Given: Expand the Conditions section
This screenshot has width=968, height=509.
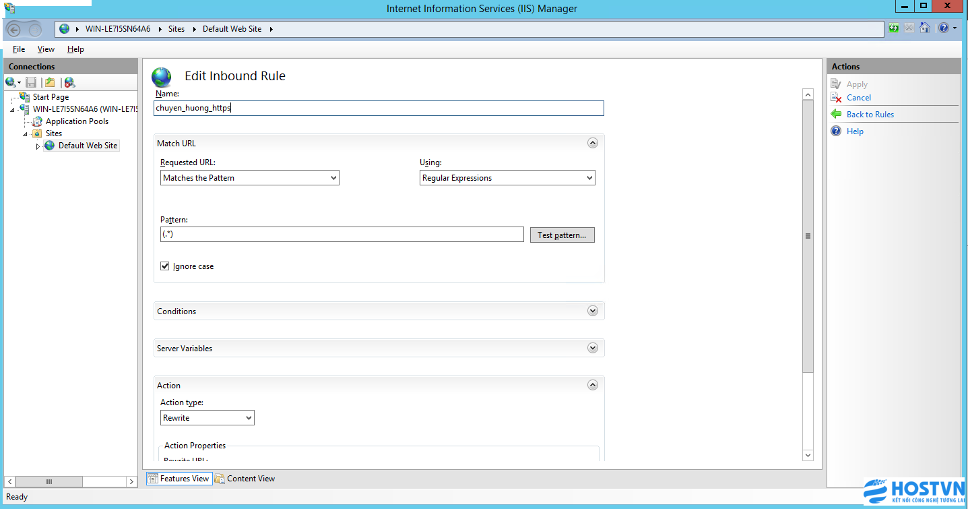Looking at the screenshot, I should [x=593, y=311].
